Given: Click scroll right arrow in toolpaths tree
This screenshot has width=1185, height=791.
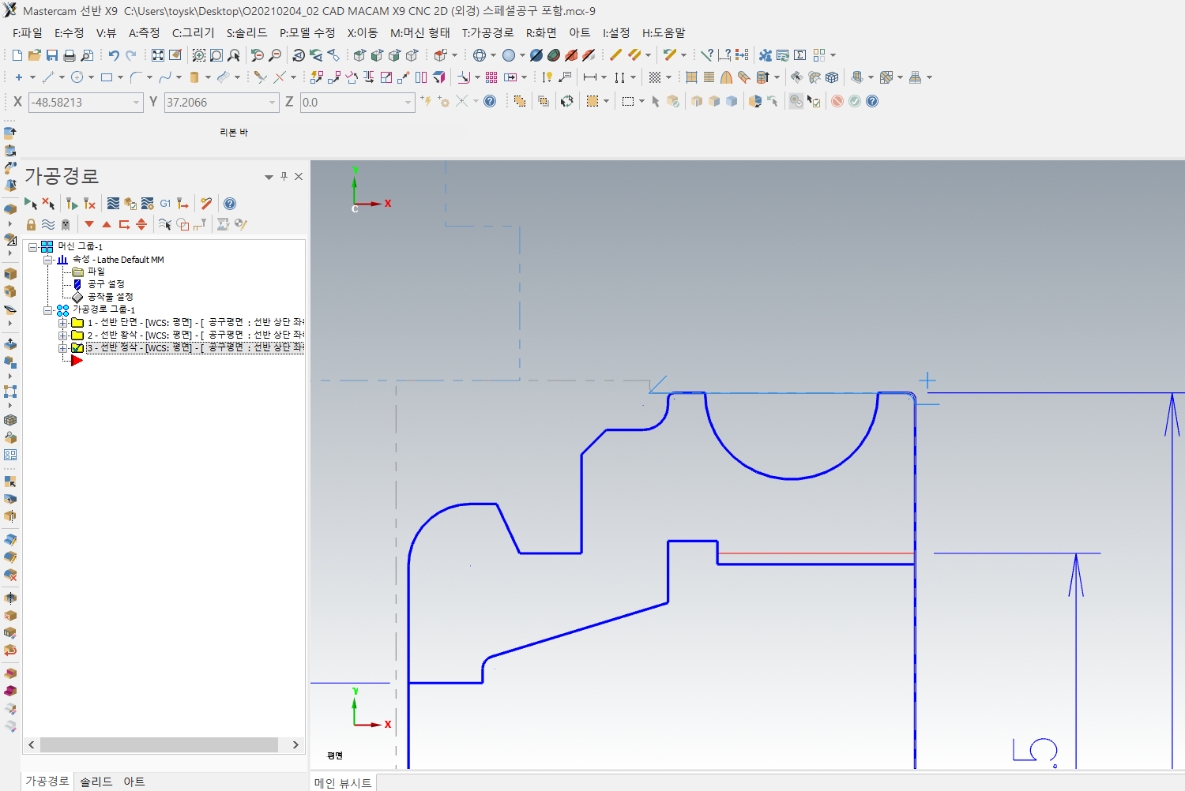Looking at the screenshot, I should [295, 744].
